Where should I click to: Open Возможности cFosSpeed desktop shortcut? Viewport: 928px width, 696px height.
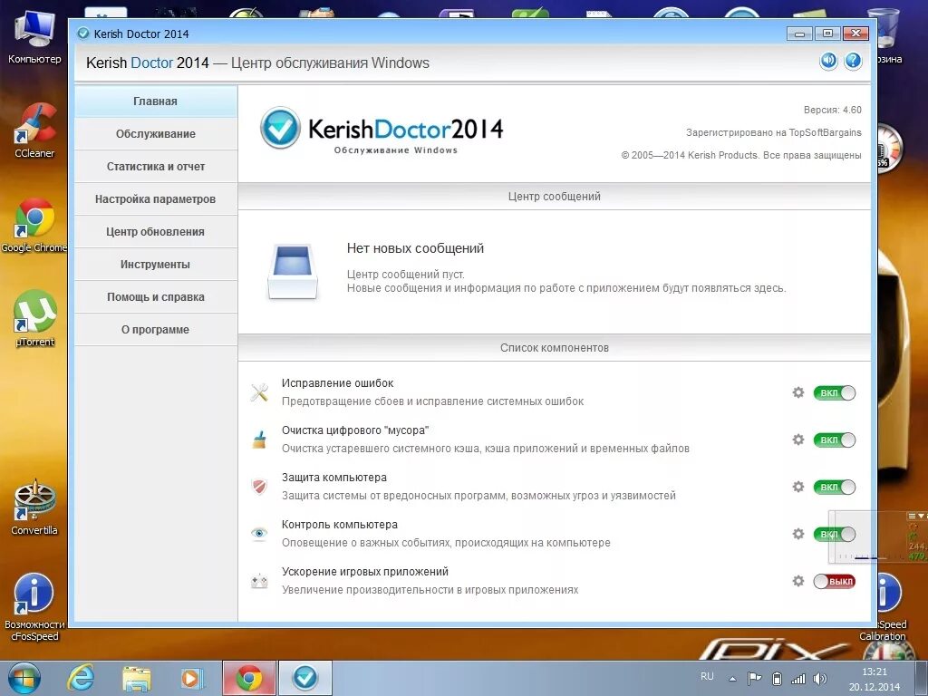point(34,607)
